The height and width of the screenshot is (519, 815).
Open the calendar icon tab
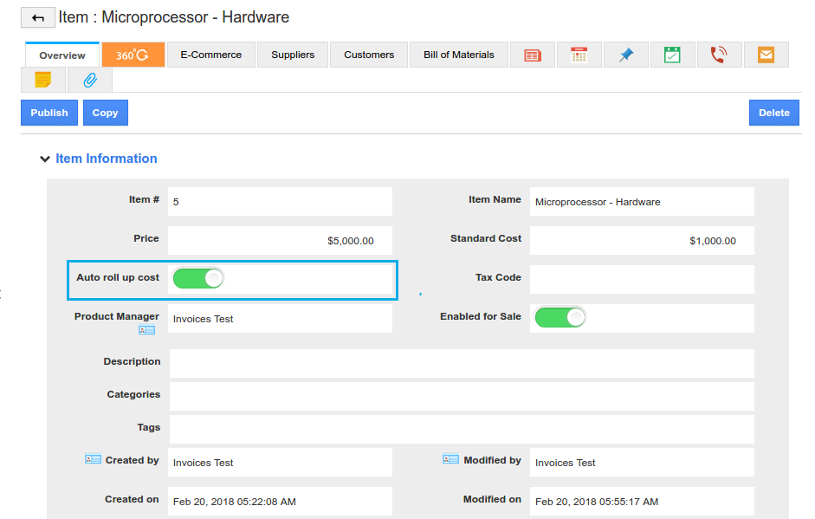[x=579, y=55]
